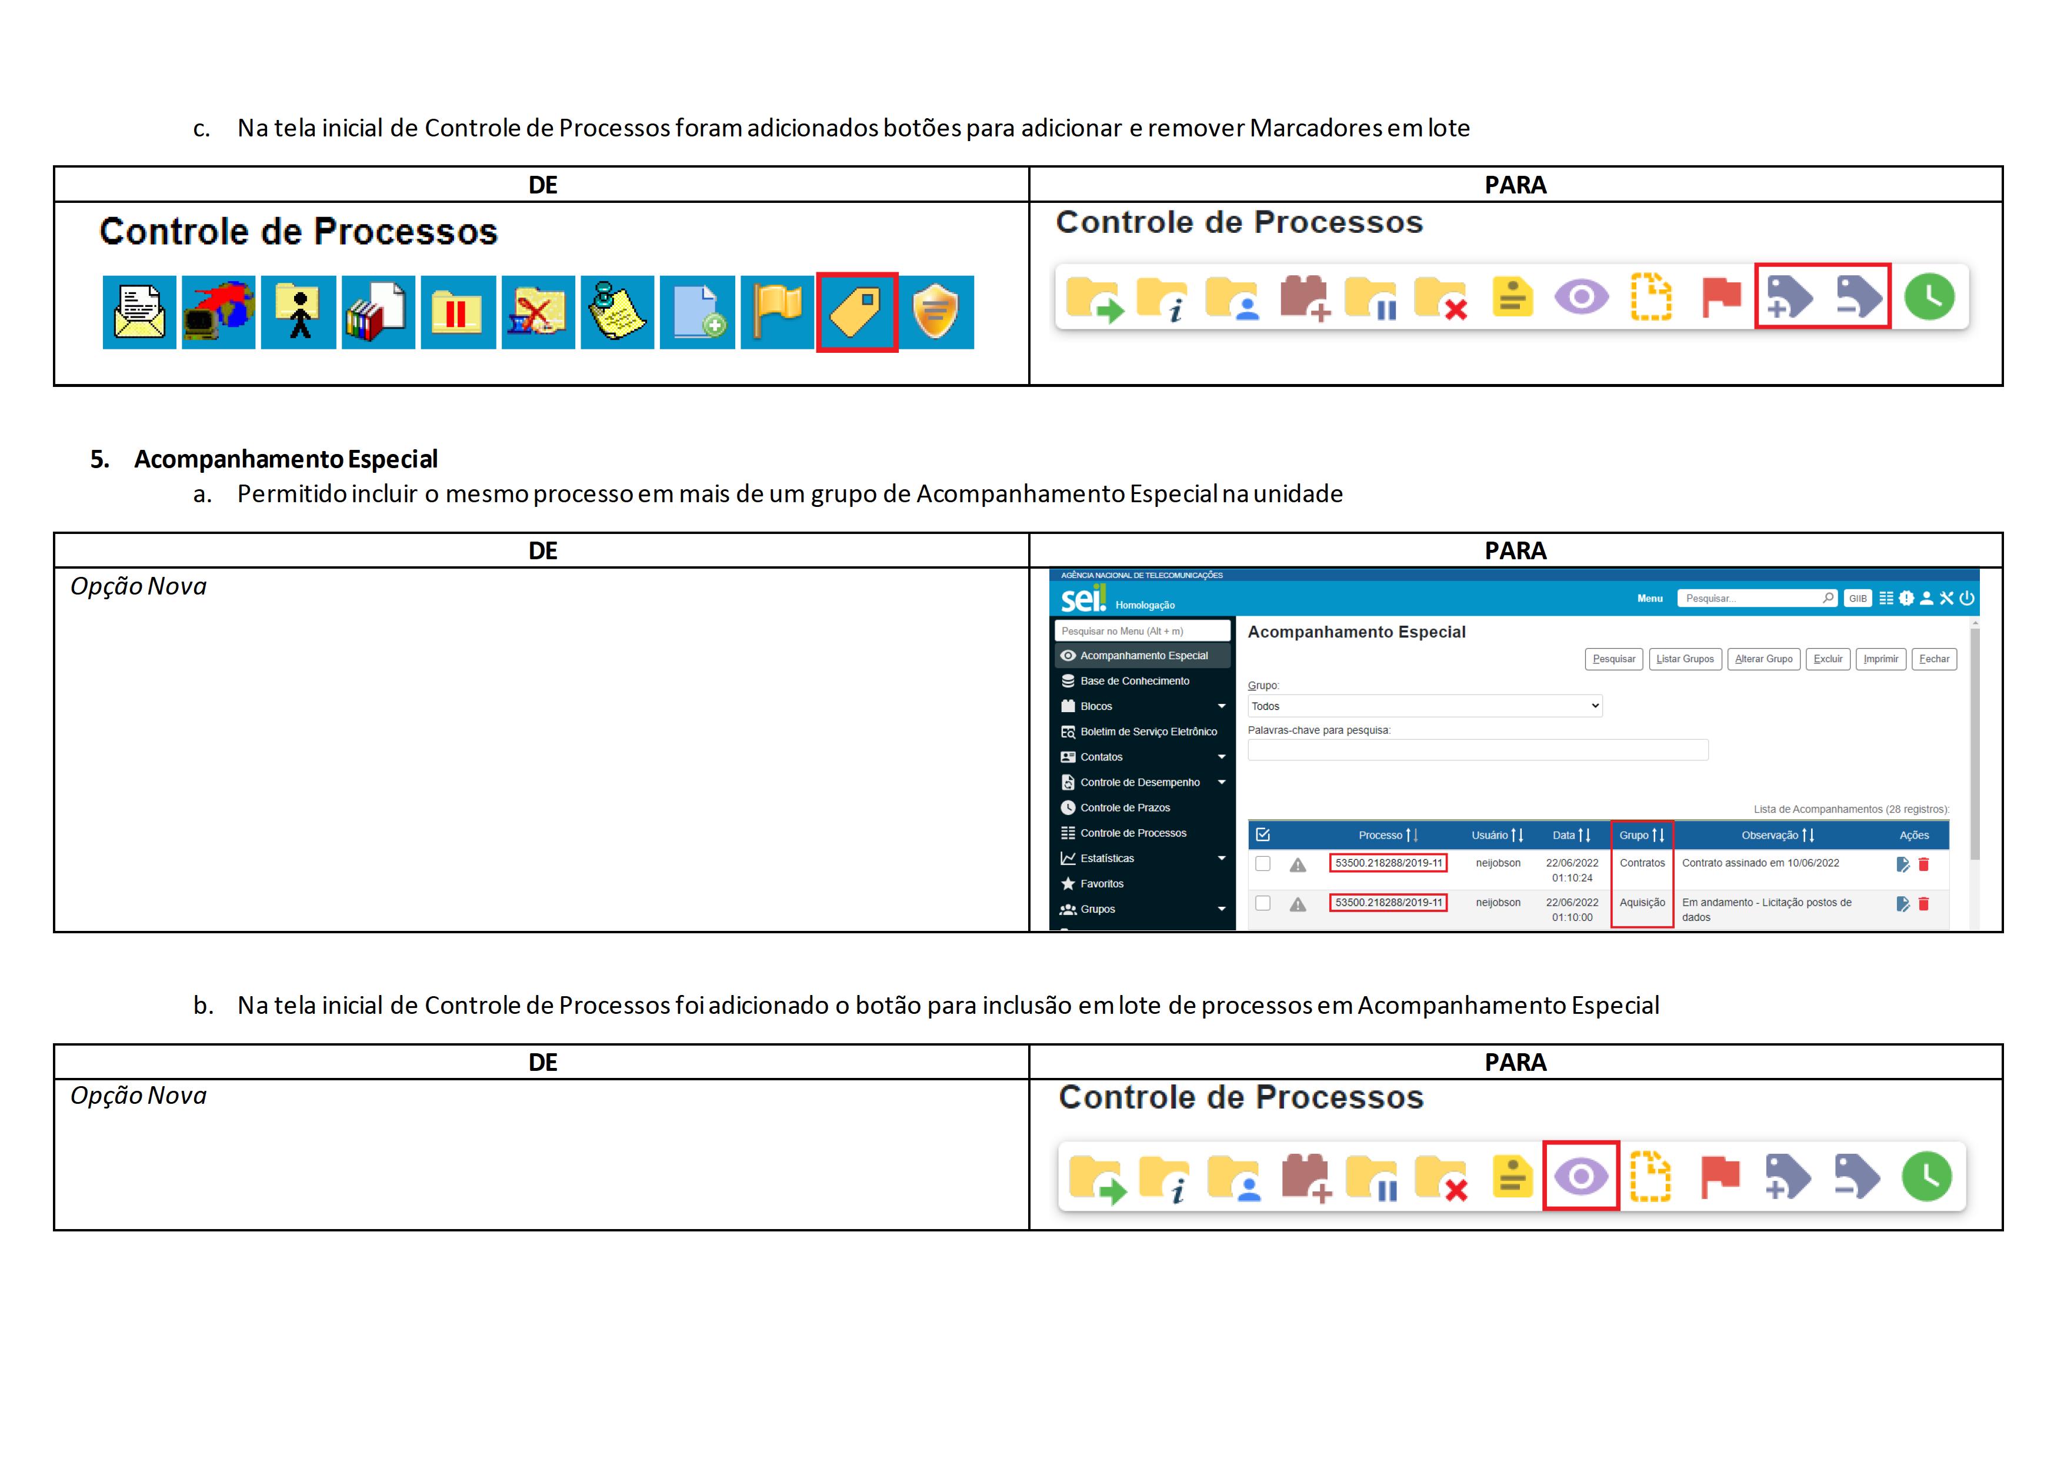The image size is (2064, 1459).
Task: Open Base de Conhecimento in sidebar
Action: pos(1135,682)
